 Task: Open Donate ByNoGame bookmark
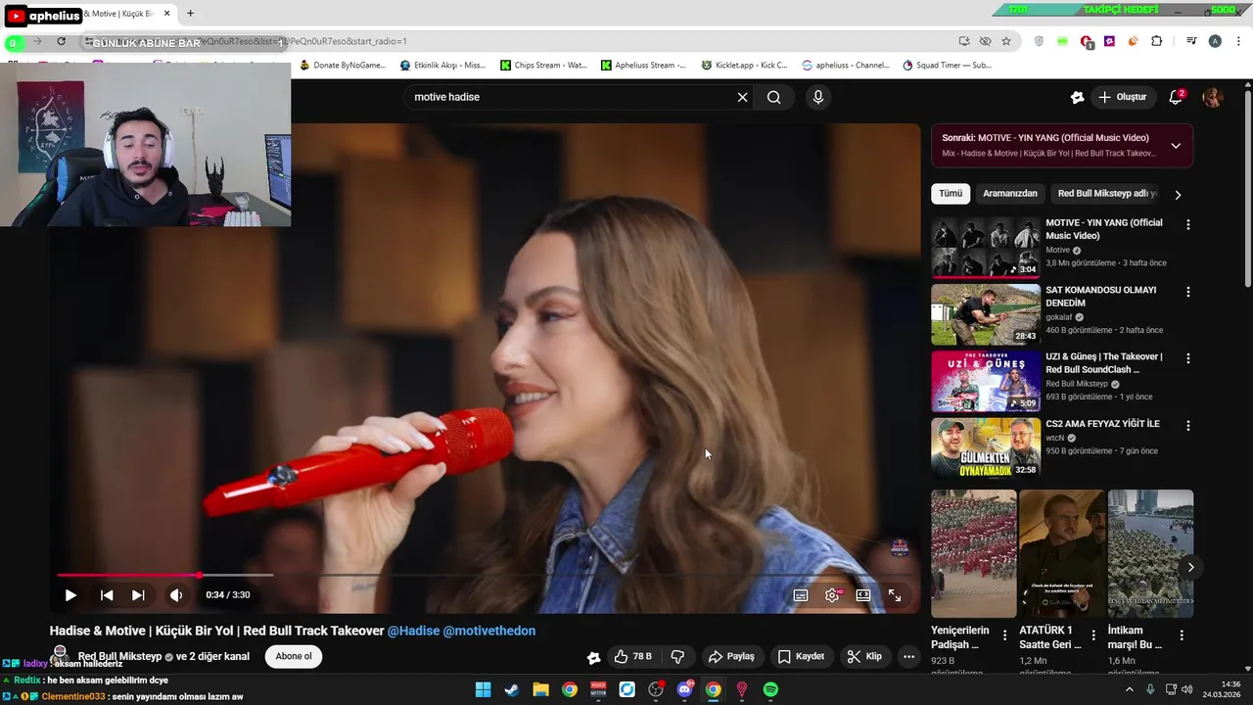343,66
